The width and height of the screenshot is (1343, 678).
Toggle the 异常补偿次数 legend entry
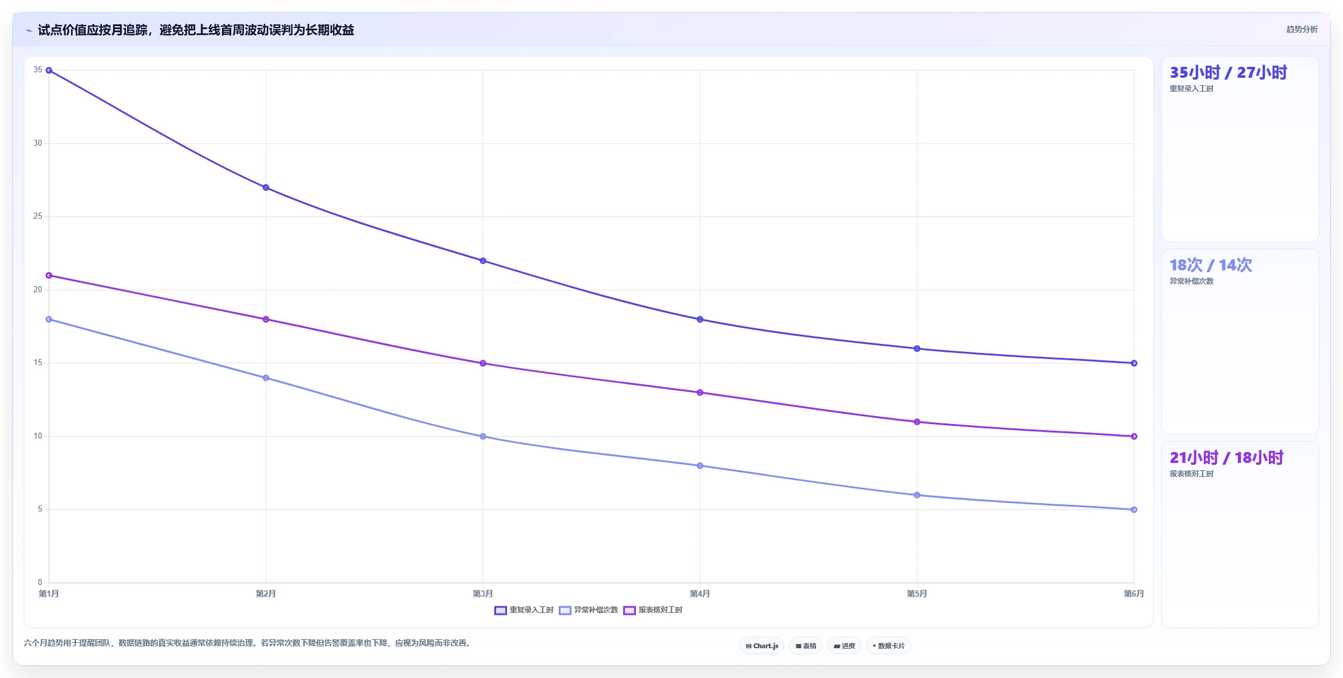coord(589,610)
